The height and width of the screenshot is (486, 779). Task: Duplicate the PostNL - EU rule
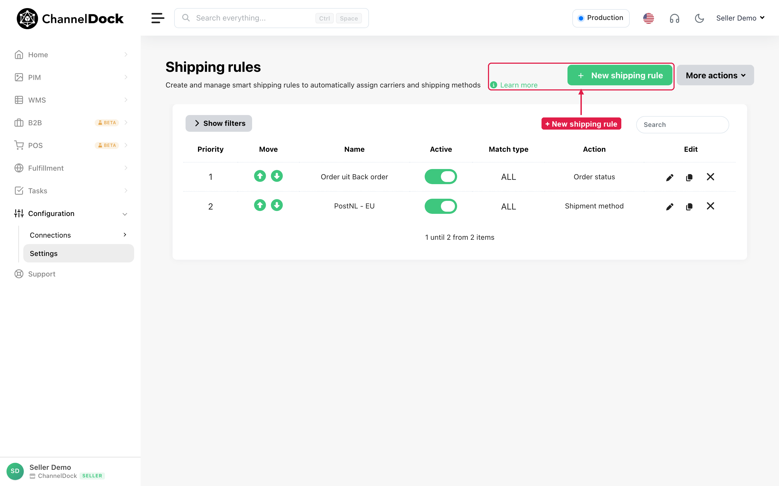689,207
